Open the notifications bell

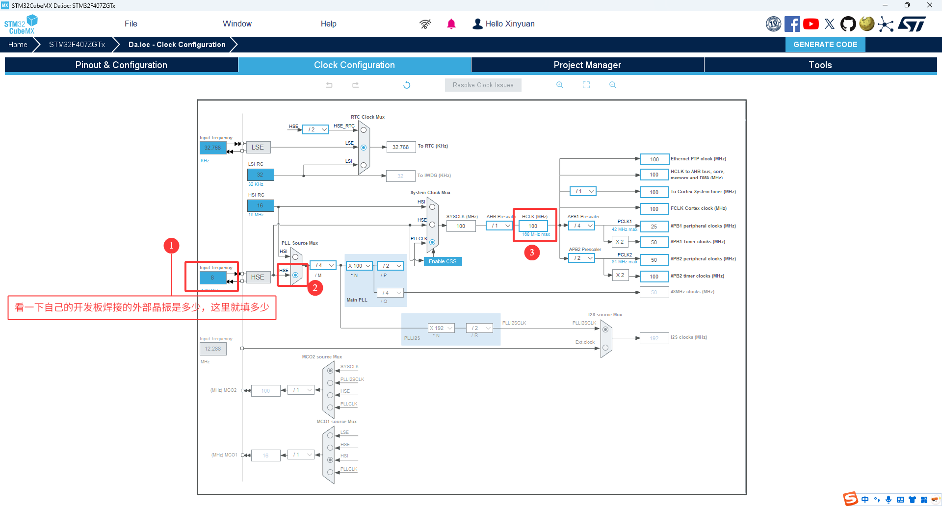(x=451, y=24)
